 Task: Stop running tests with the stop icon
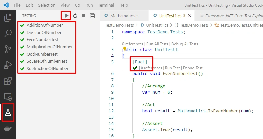click(84, 16)
